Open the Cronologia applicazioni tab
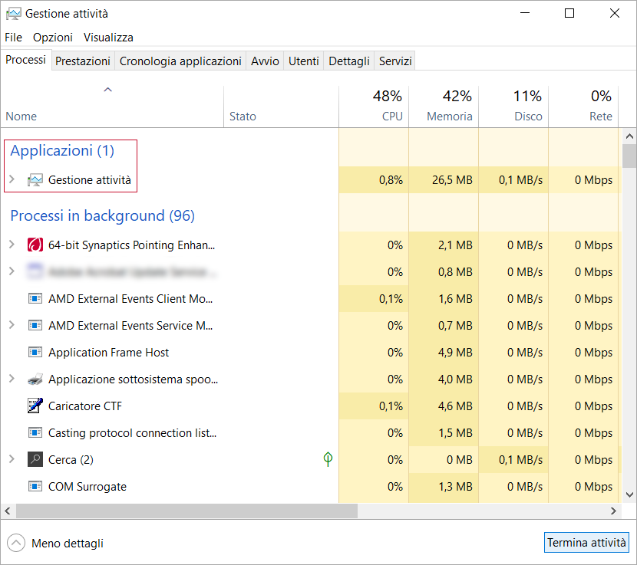The width and height of the screenshot is (637, 565). [x=180, y=61]
